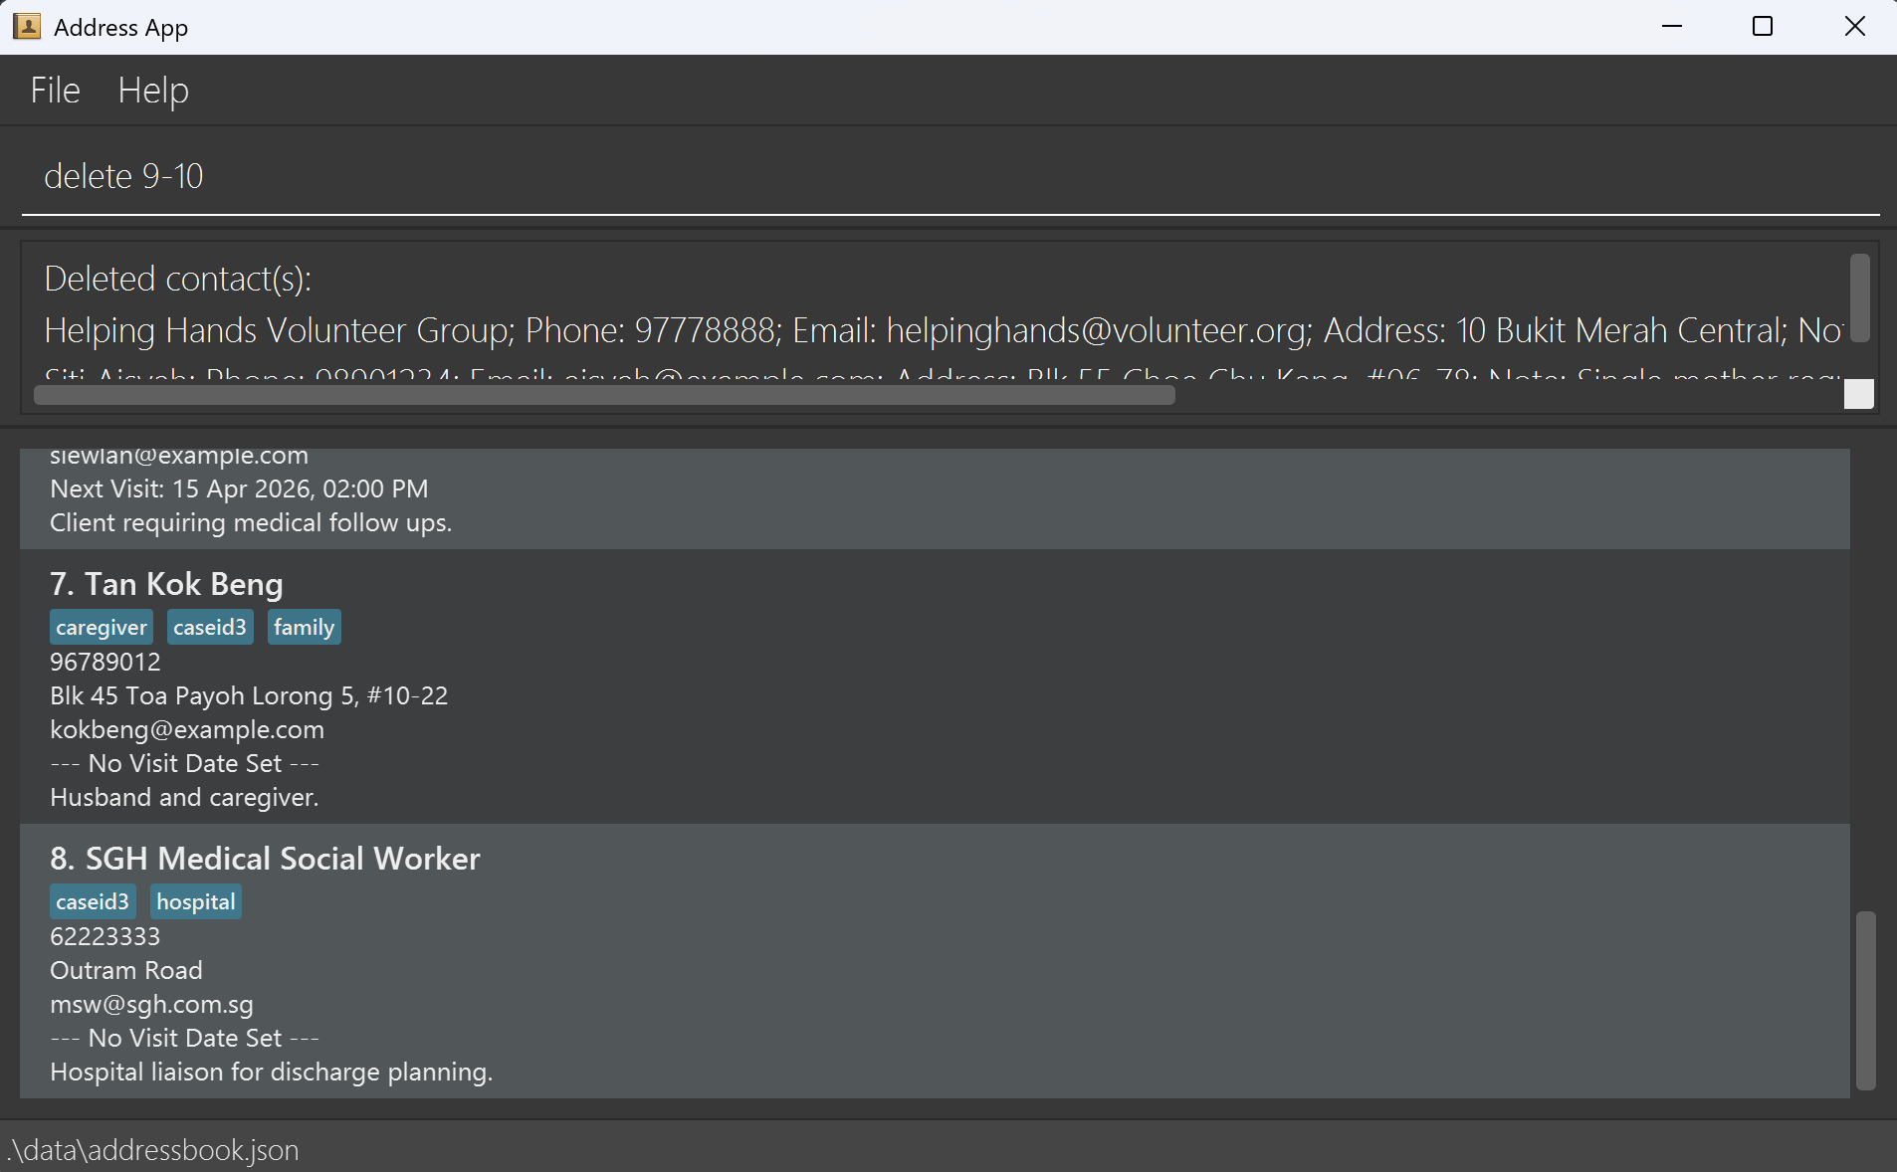Minimize the Address App window
This screenshot has height=1172, width=1897.
pyautogui.click(x=1672, y=27)
